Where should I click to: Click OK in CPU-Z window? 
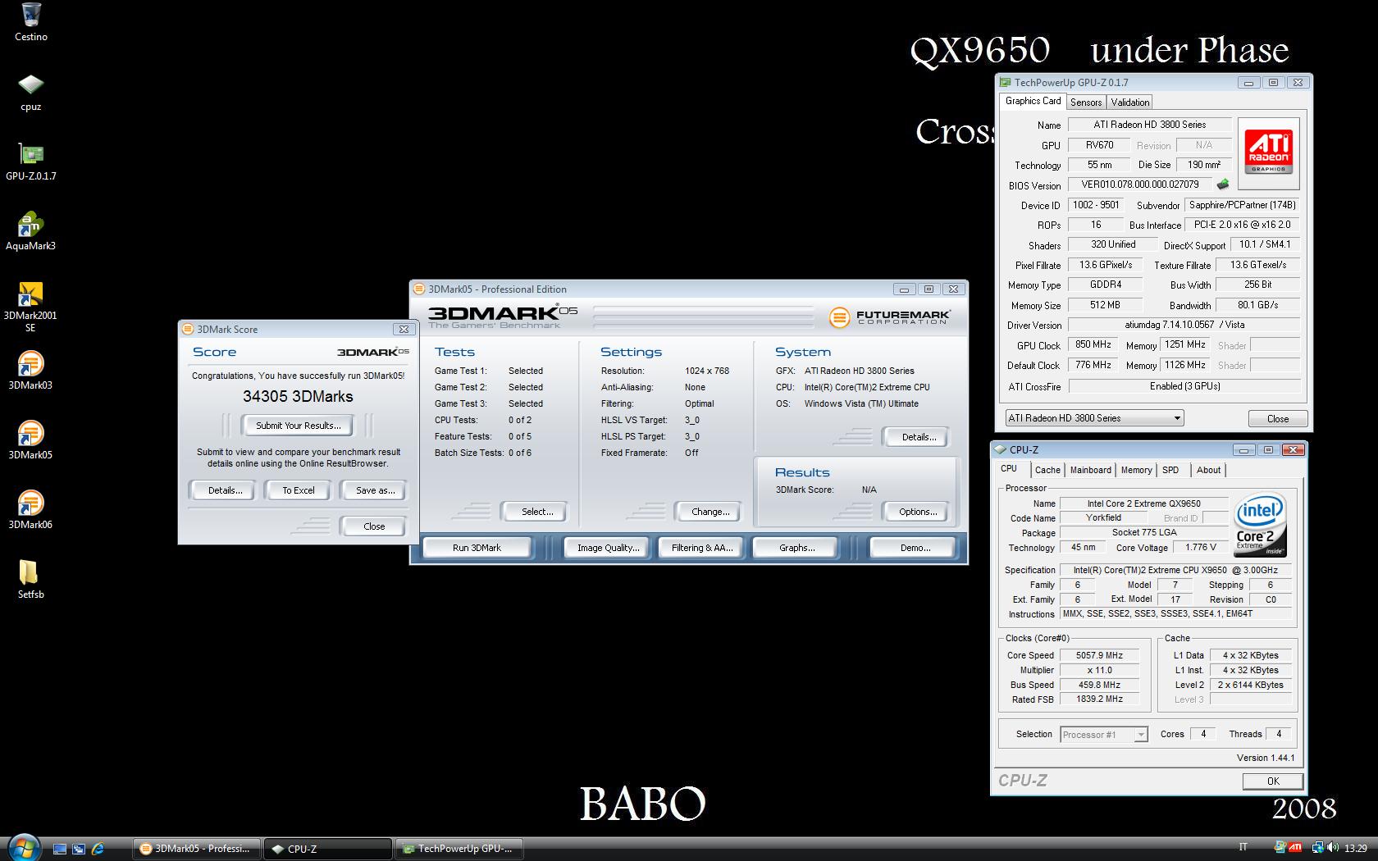(1272, 781)
